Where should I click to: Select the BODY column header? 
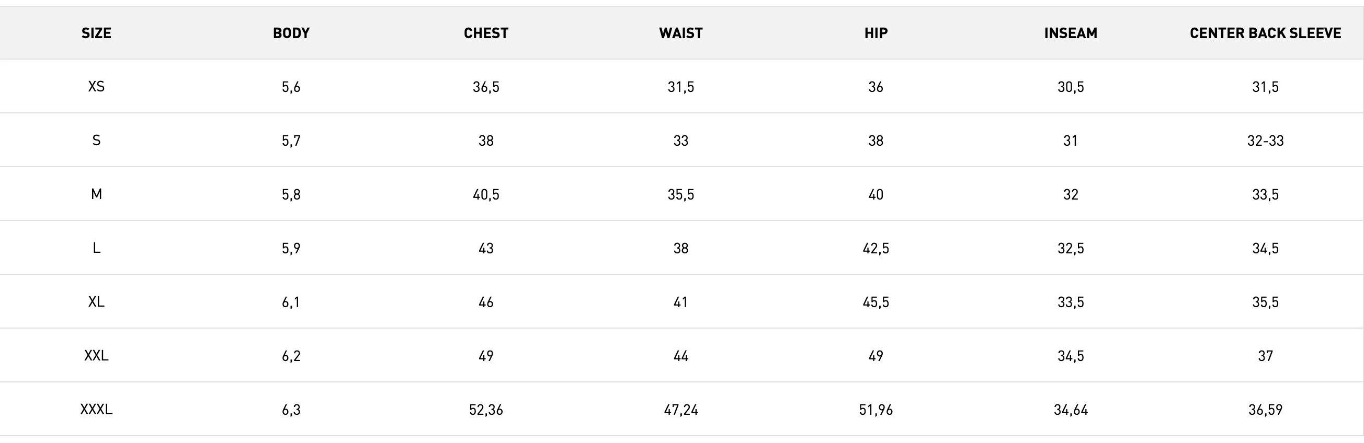point(291,33)
